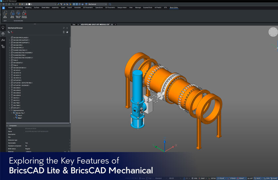
Task: Expand the MTG KIT 1 tree node
Action: [x=9, y=108]
